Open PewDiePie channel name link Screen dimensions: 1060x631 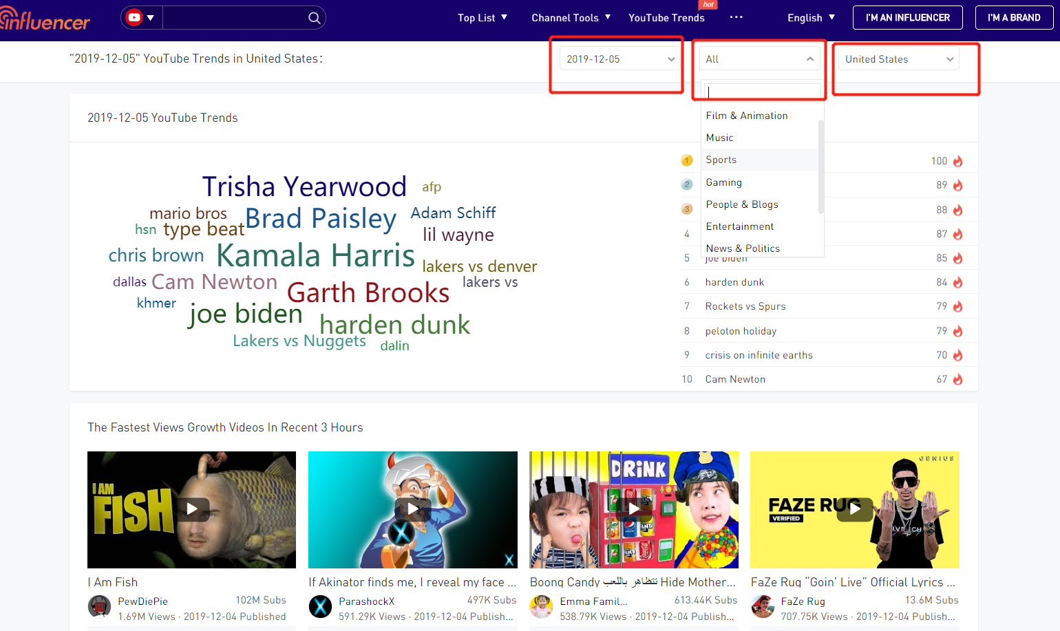pyautogui.click(x=142, y=601)
